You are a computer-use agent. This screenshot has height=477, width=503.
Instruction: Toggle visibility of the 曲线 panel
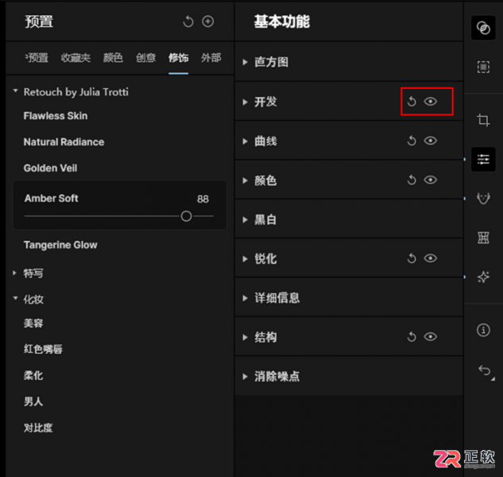tap(430, 141)
